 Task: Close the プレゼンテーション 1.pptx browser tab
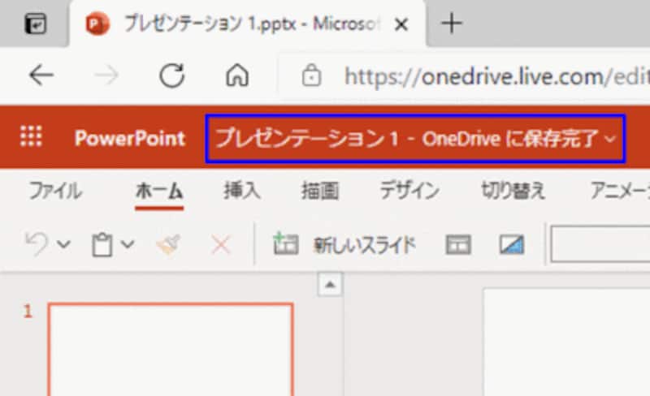(x=401, y=25)
